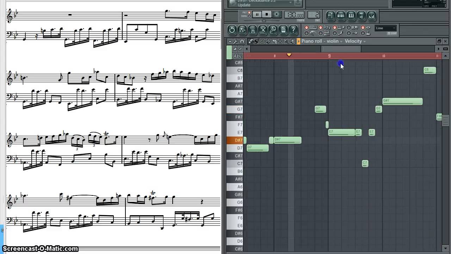Pause playback with the pause button
The image size is (451, 254).
pyautogui.click(x=257, y=14)
